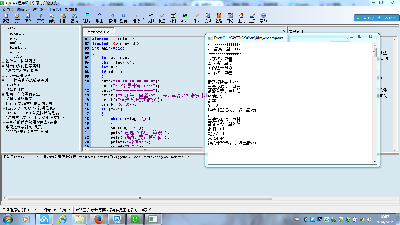400x225 pixels.
Task: Click the volume speaker tray icon
Action: [369, 219]
